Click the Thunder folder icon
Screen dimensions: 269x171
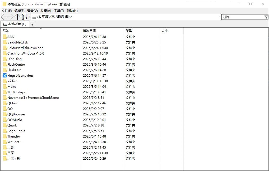(x=5, y=136)
